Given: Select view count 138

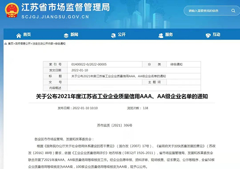Looking at the screenshot, I should coord(145,108).
